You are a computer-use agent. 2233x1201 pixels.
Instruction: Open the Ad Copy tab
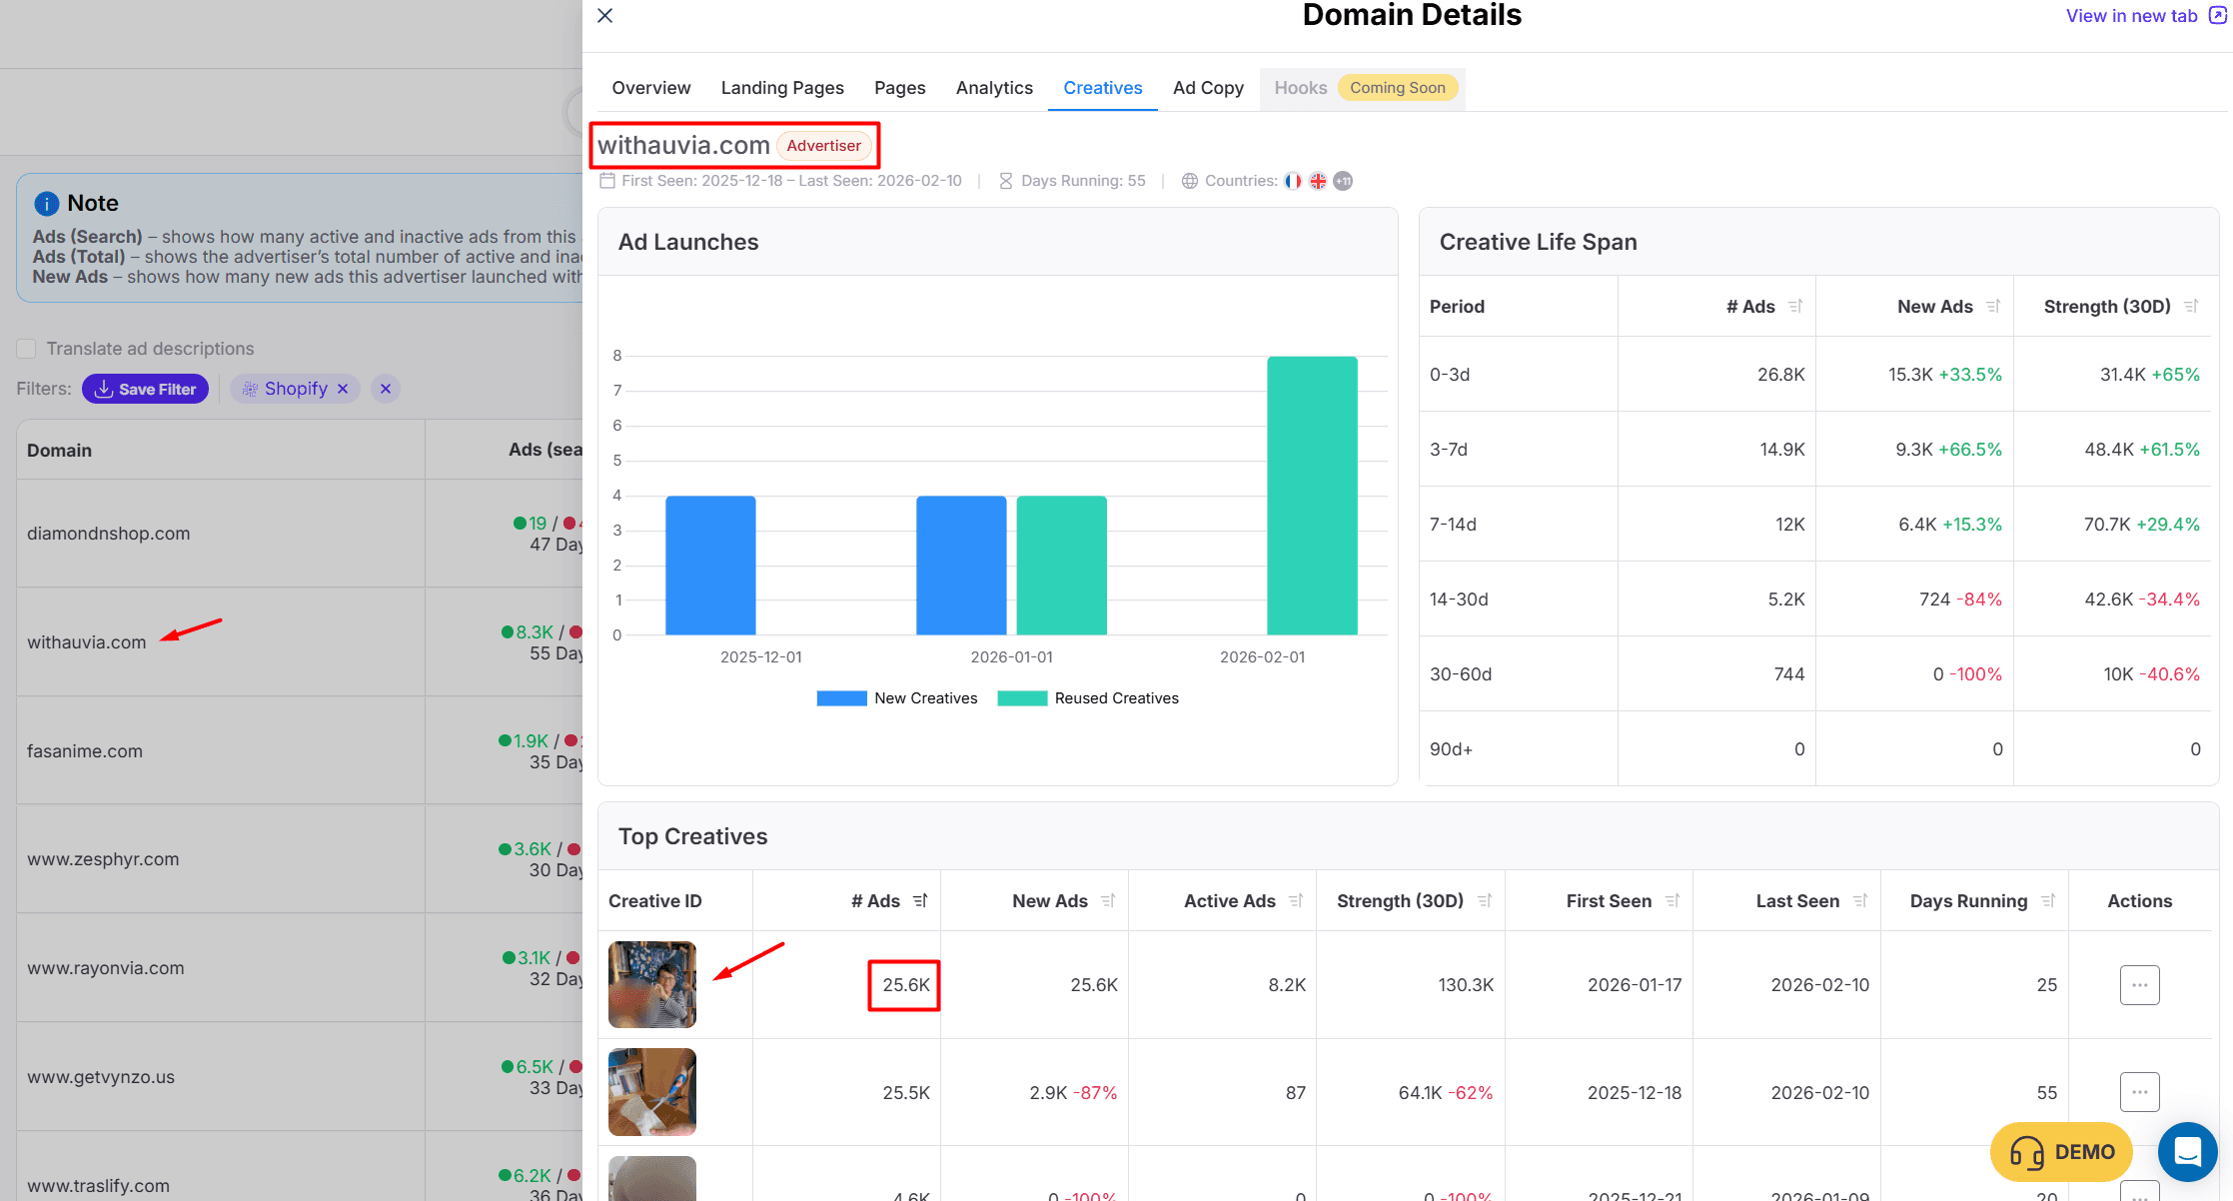coord(1208,88)
